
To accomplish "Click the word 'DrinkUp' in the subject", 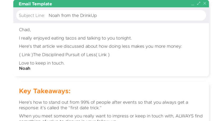I will pos(88,16).
